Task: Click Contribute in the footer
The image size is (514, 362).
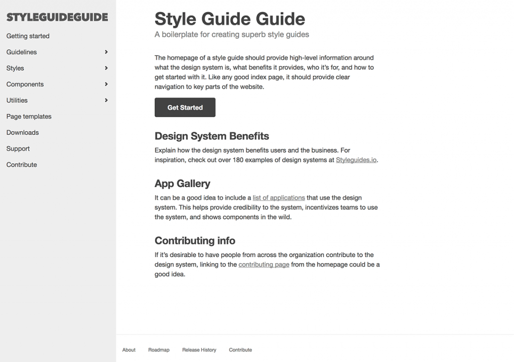Action: pos(240,349)
